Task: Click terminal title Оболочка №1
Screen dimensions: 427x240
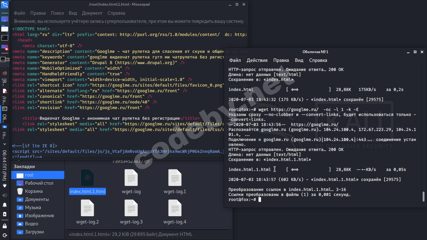Action: [x=315, y=52]
